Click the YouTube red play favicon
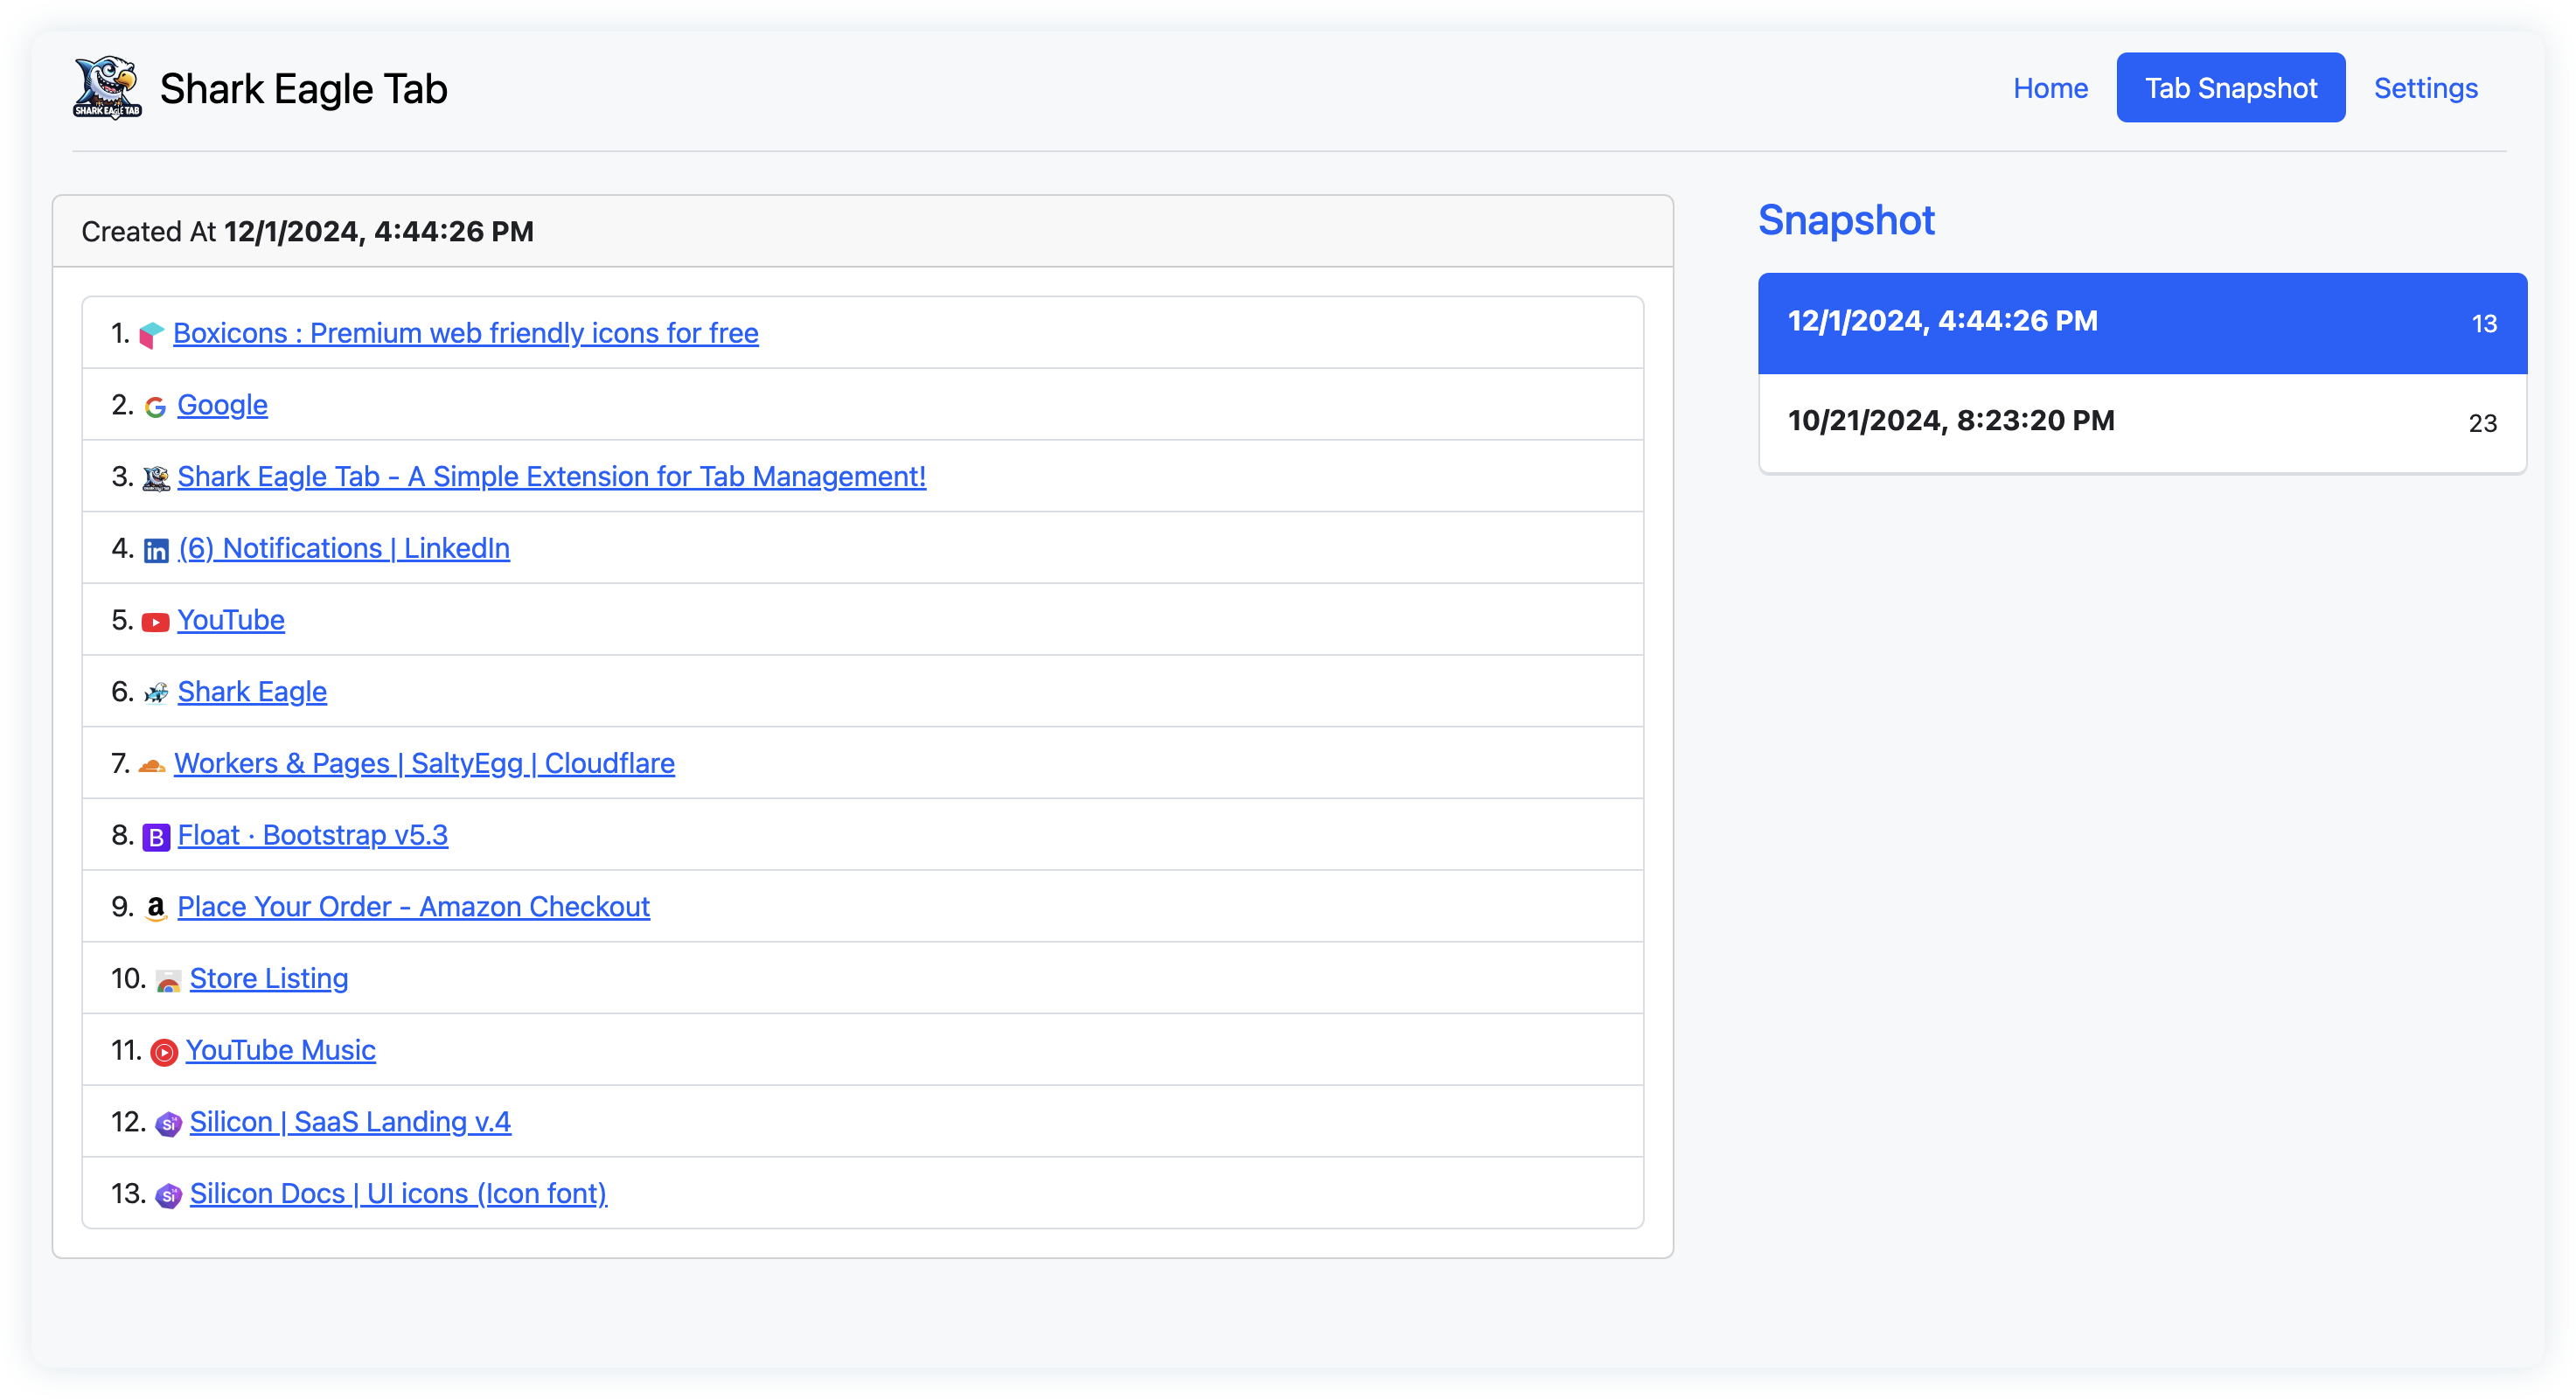 (155, 622)
